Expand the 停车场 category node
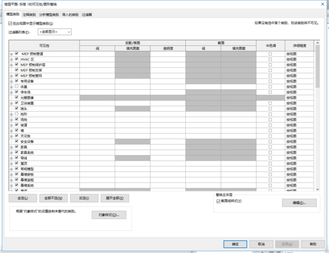 click(x=11, y=92)
